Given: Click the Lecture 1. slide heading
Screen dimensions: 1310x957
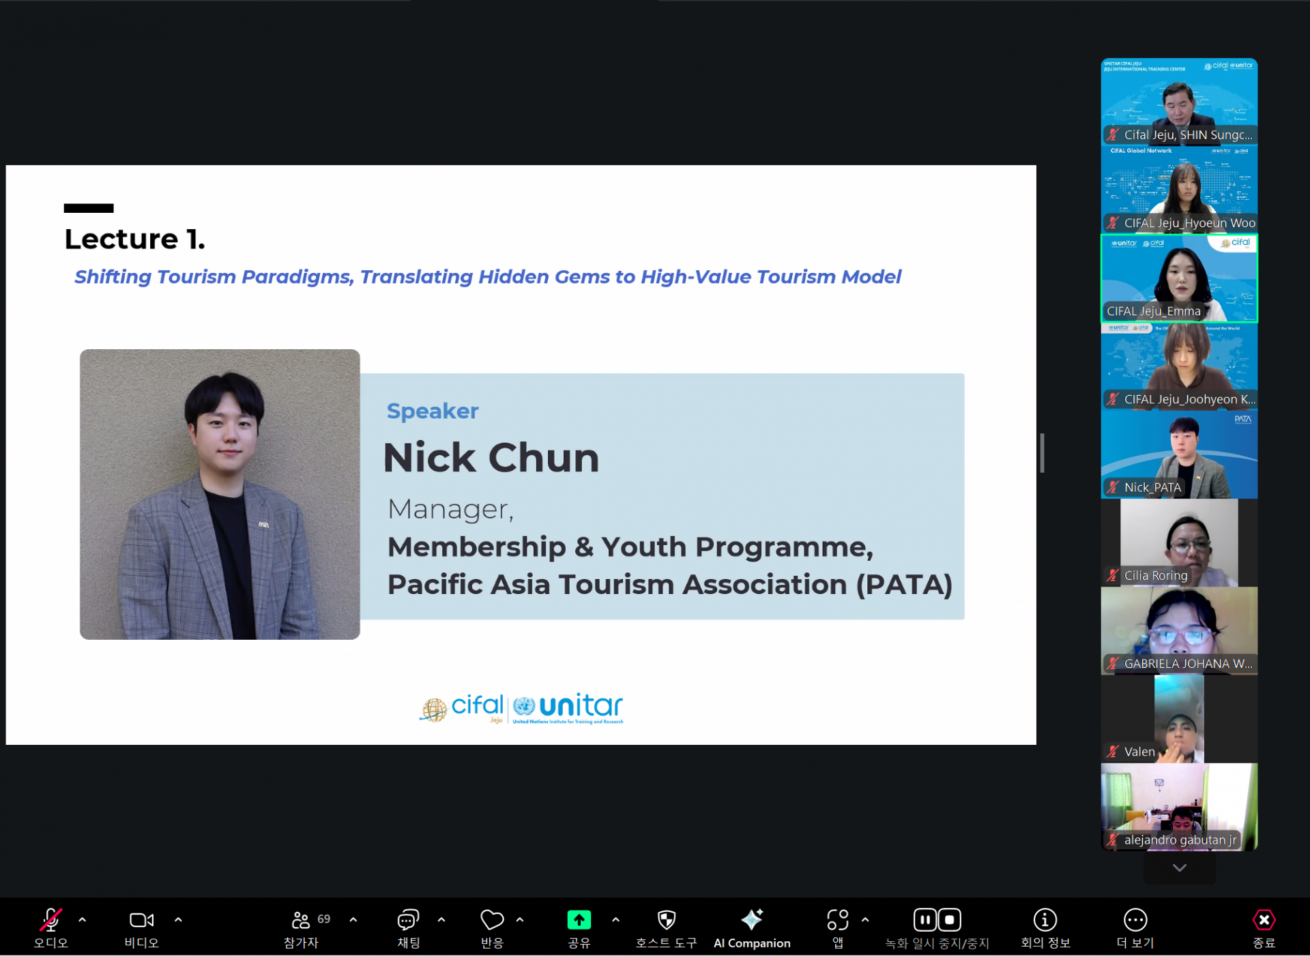Looking at the screenshot, I should tap(134, 239).
